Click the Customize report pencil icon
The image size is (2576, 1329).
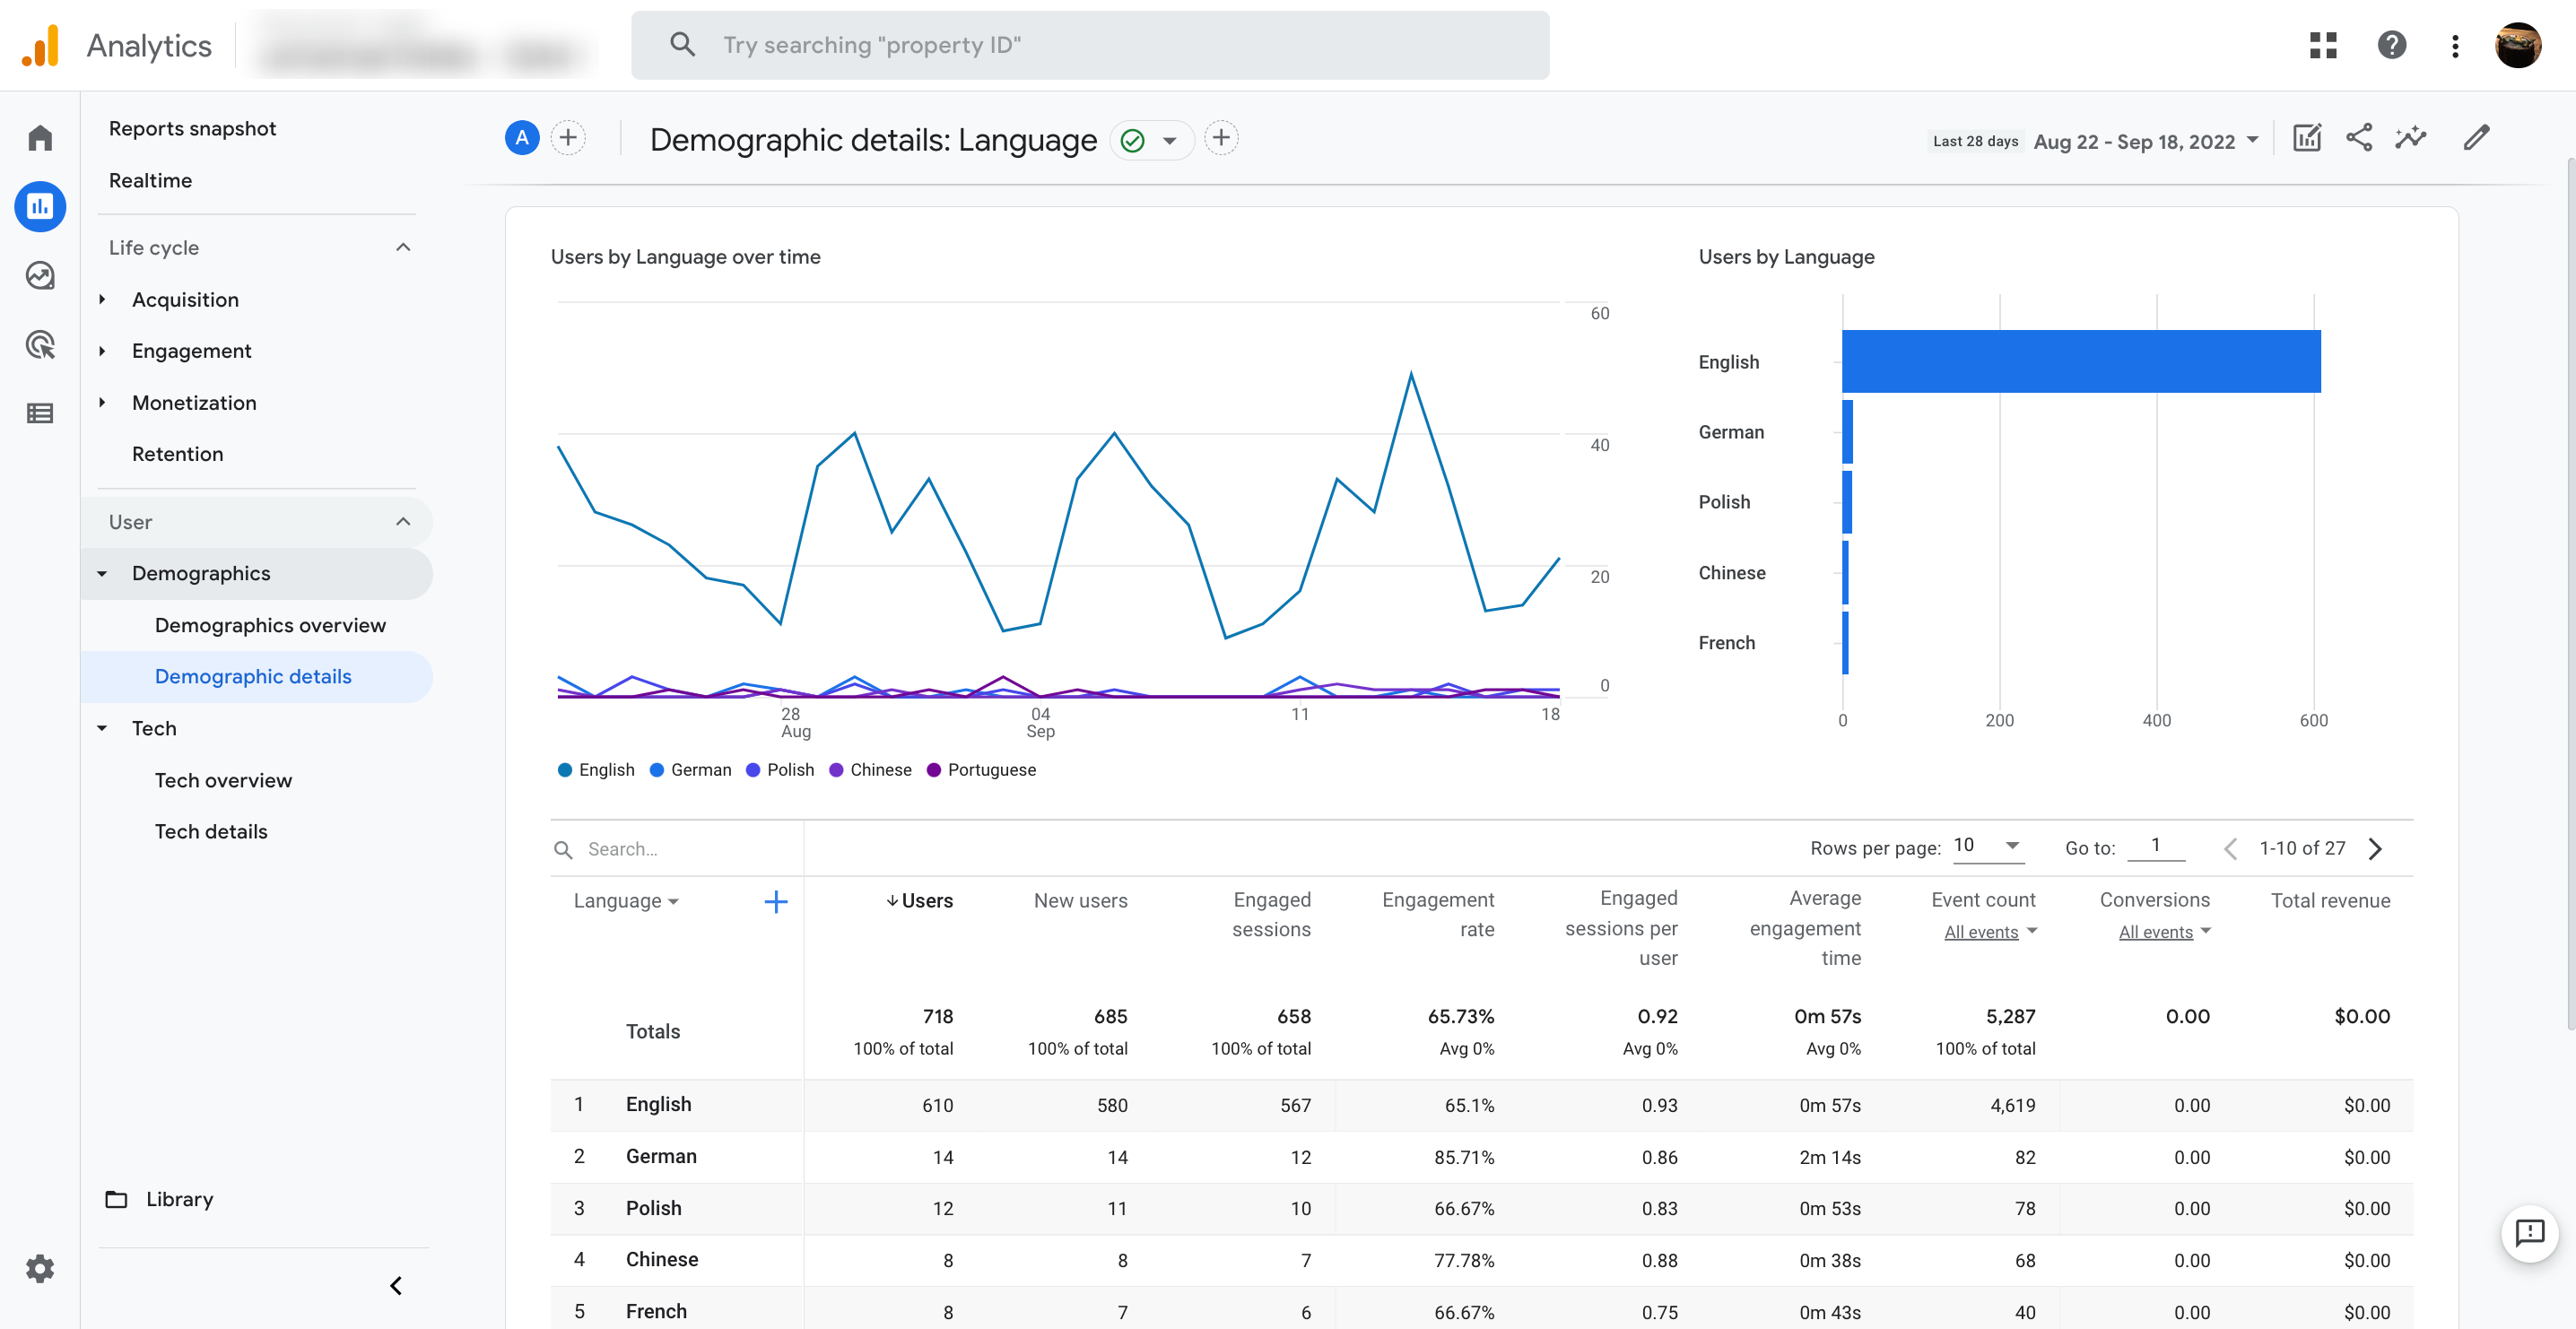[x=2475, y=138]
